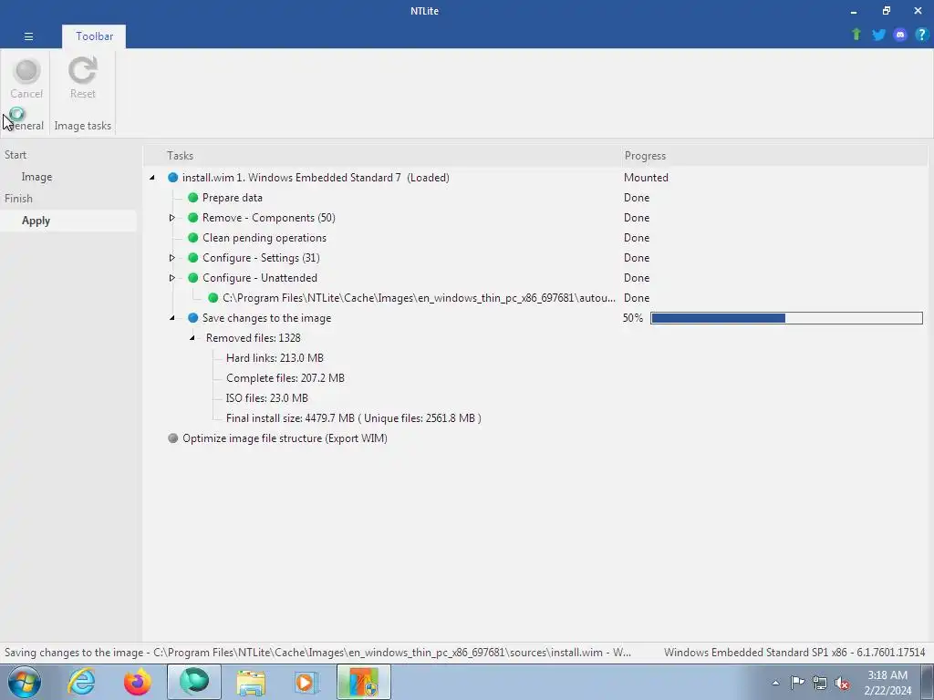Click the Mounted progress status
Image resolution: width=934 pixels, height=700 pixels.
click(x=646, y=178)
